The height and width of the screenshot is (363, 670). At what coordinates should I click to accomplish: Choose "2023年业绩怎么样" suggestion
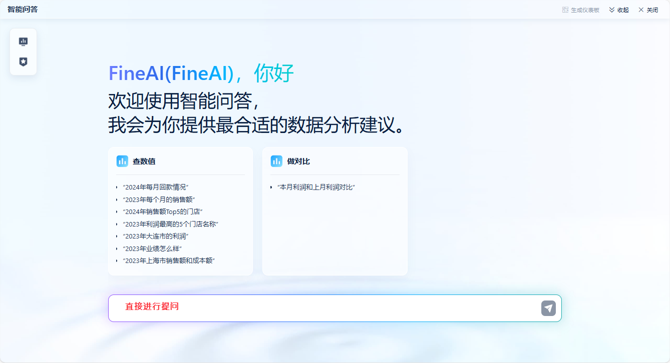[152, 248]
